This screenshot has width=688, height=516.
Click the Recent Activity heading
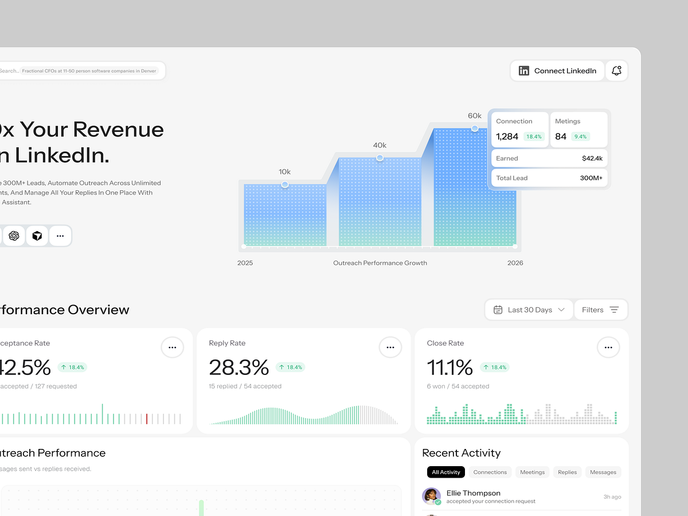point(462,453)
